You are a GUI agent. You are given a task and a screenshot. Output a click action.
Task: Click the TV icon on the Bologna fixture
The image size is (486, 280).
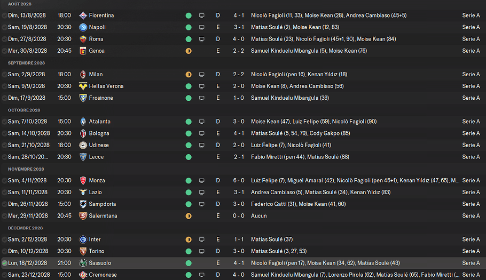[201, 133]
